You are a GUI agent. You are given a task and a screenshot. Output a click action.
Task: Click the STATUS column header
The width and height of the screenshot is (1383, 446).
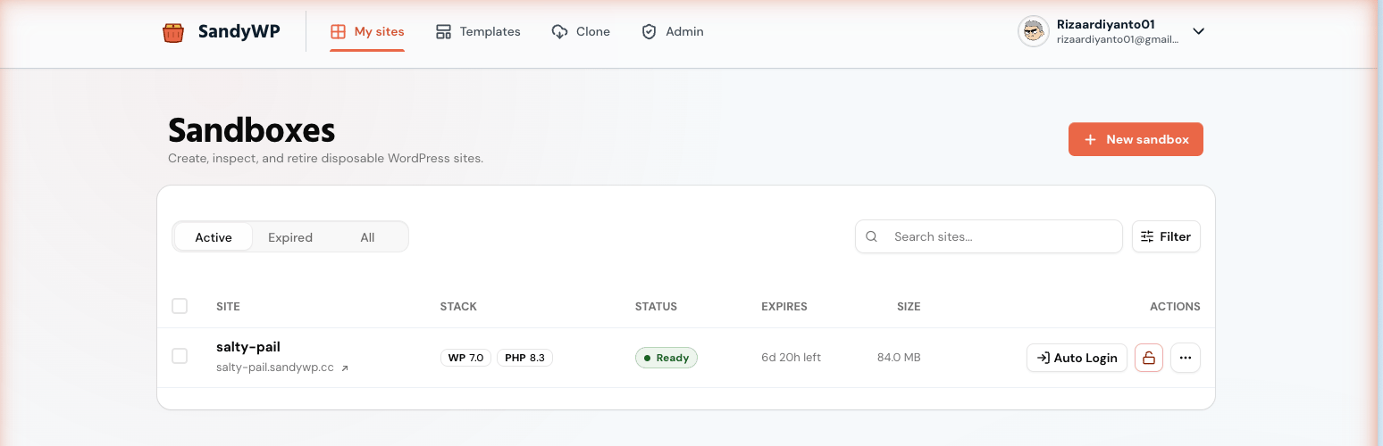[656, 306]
